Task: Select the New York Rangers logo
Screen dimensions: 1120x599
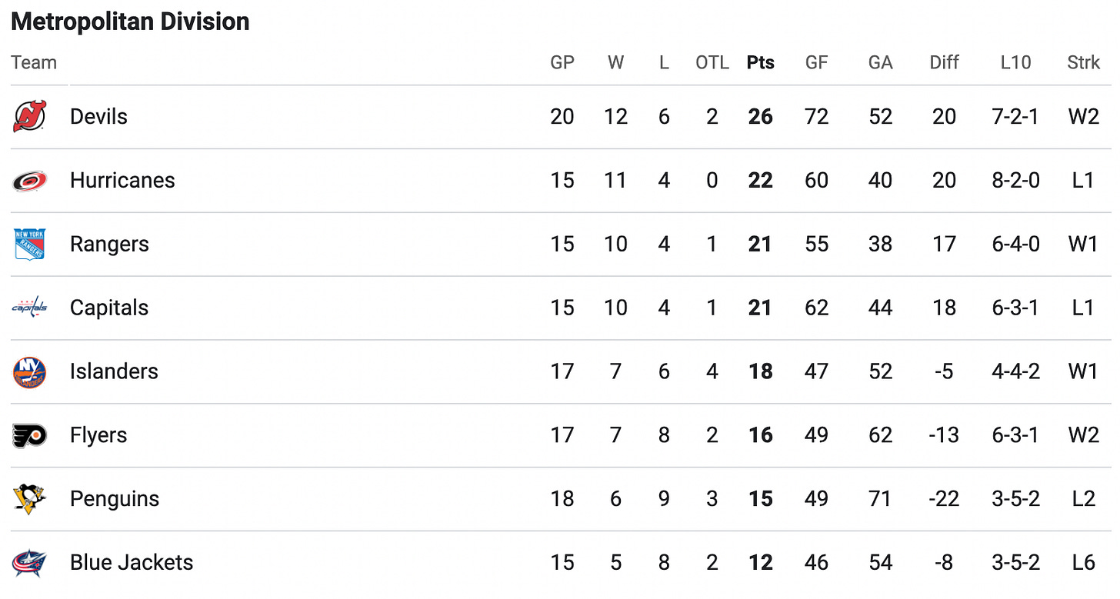Action: click(x=30, y=244)
